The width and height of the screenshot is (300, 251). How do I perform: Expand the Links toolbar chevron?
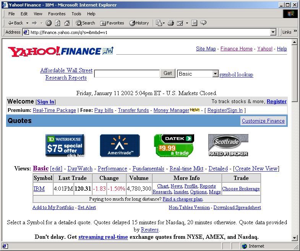[x=295, y=31]
